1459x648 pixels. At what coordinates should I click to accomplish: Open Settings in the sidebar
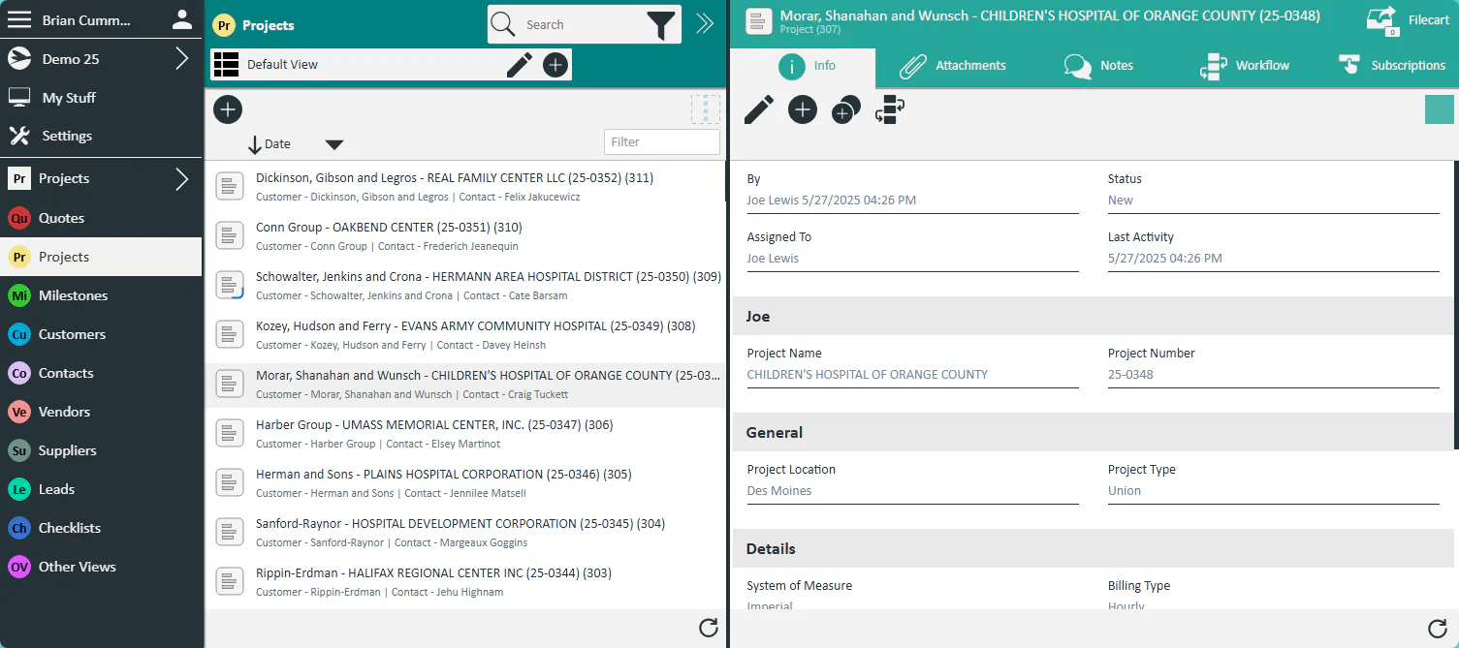point(101,137)
